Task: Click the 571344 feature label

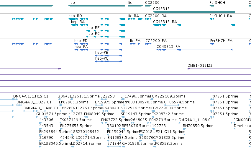Action: pyautogui.click(x=114, y=144)
